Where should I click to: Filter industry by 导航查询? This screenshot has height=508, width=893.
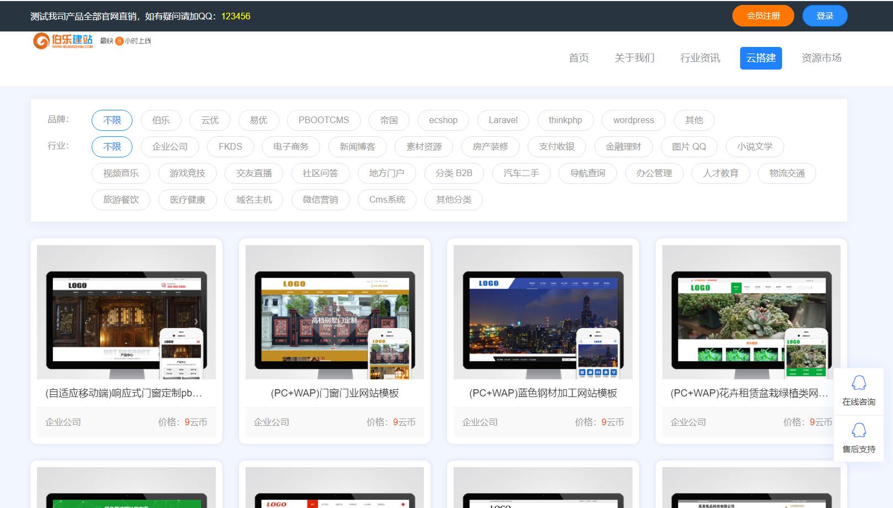588,173
